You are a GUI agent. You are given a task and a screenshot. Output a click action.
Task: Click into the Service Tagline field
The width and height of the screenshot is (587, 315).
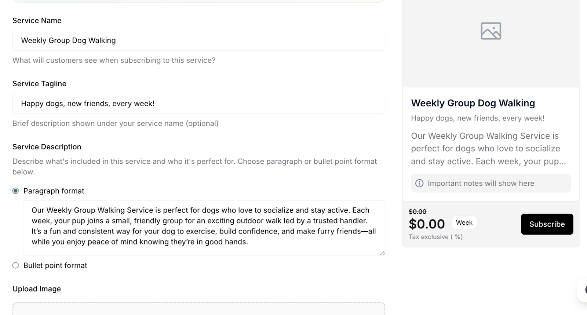coord(198,104)
